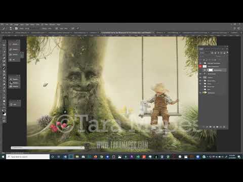Open Windows Start menu
This screenshot has height=182, width=243.
pyautogui.click(x=3, y=157)
